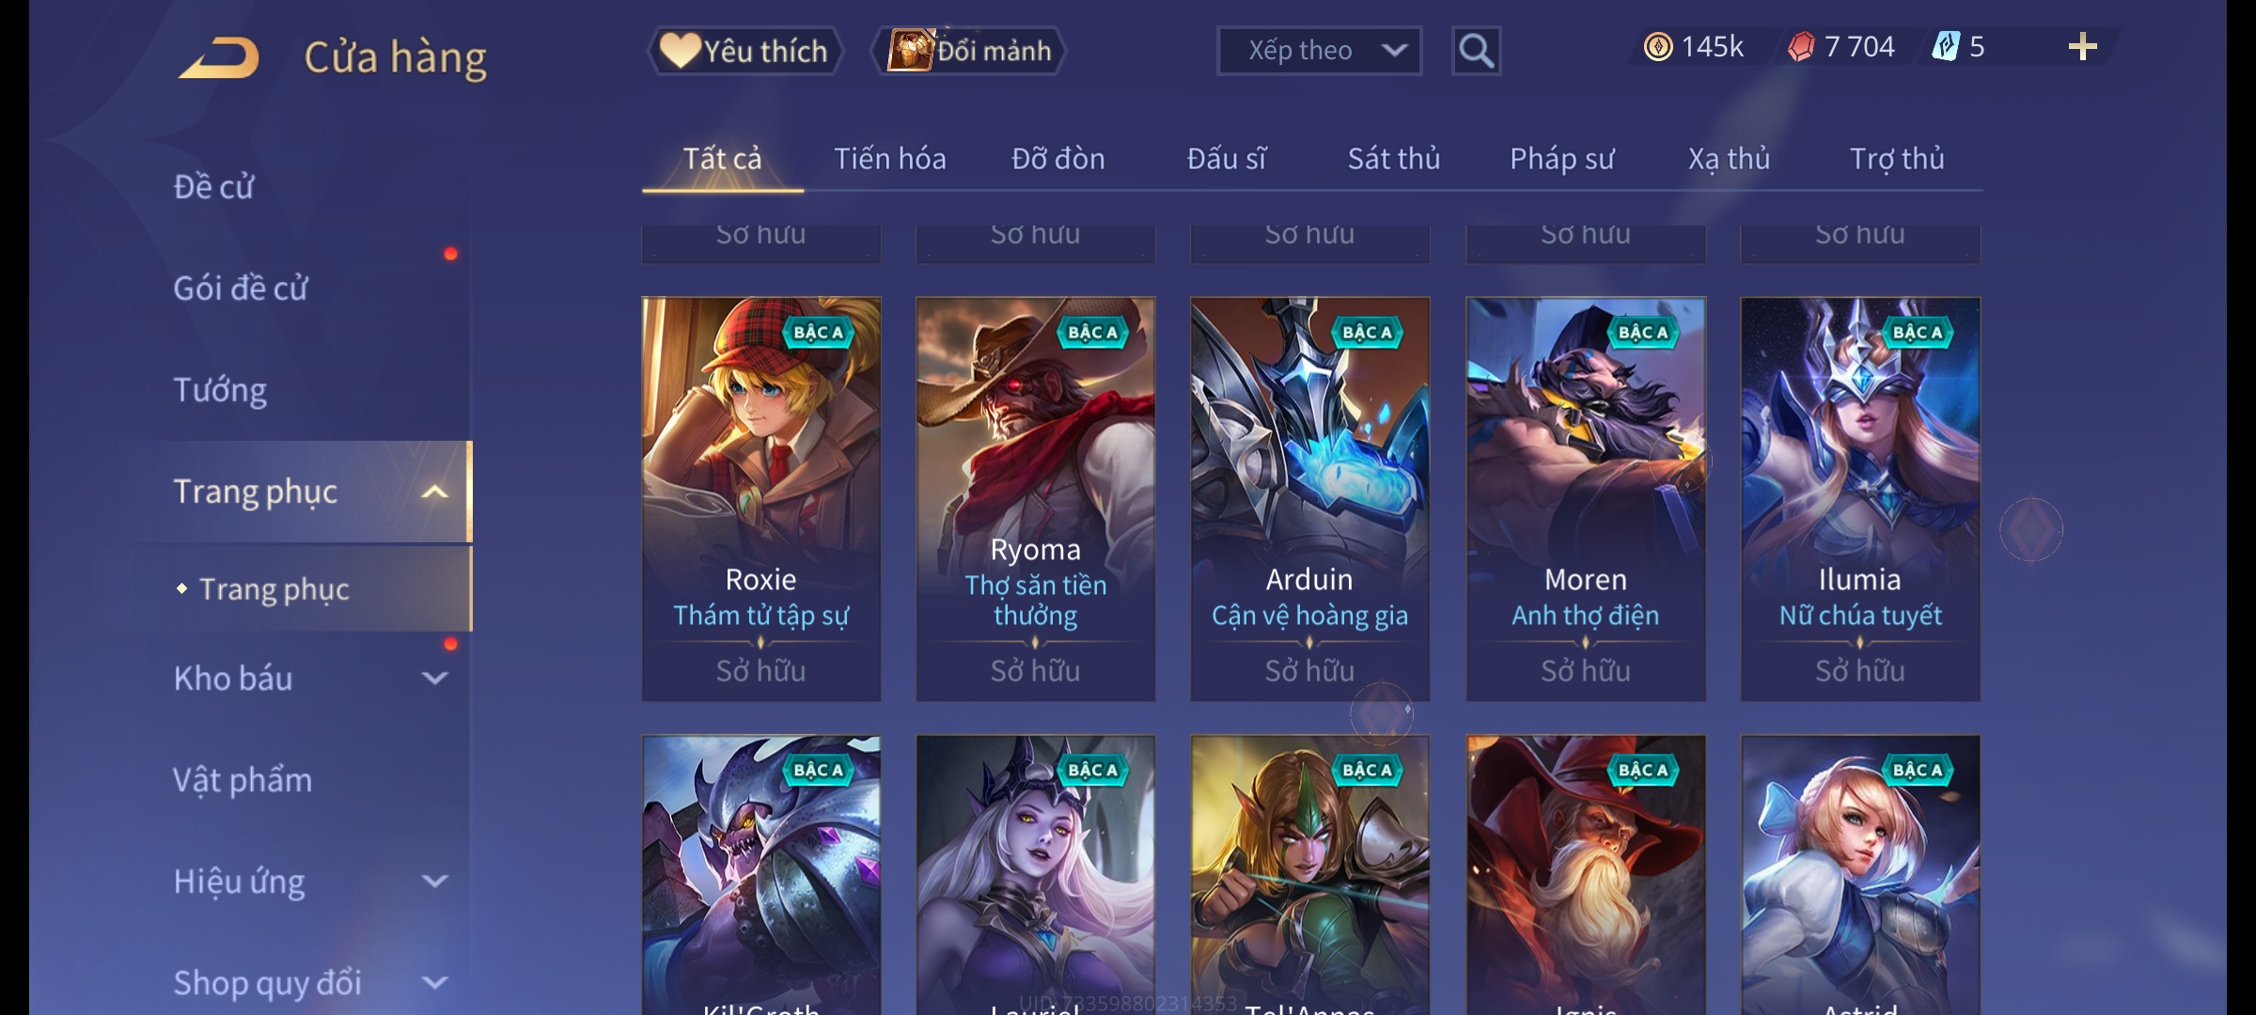Click the heart icon in Yêu thích

click(x=679, y=50)
